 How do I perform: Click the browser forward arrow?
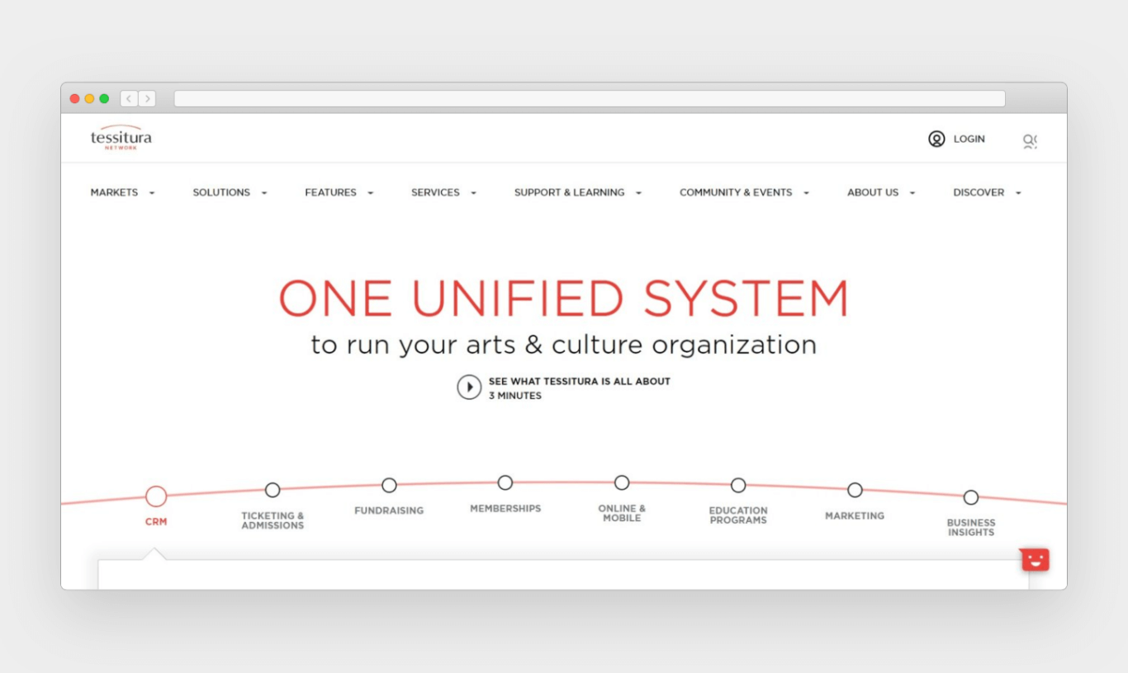(147, 98)
